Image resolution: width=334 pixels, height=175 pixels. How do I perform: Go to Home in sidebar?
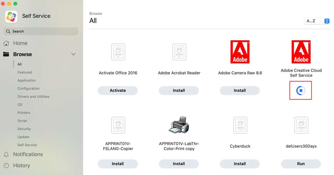coord(20,43)
